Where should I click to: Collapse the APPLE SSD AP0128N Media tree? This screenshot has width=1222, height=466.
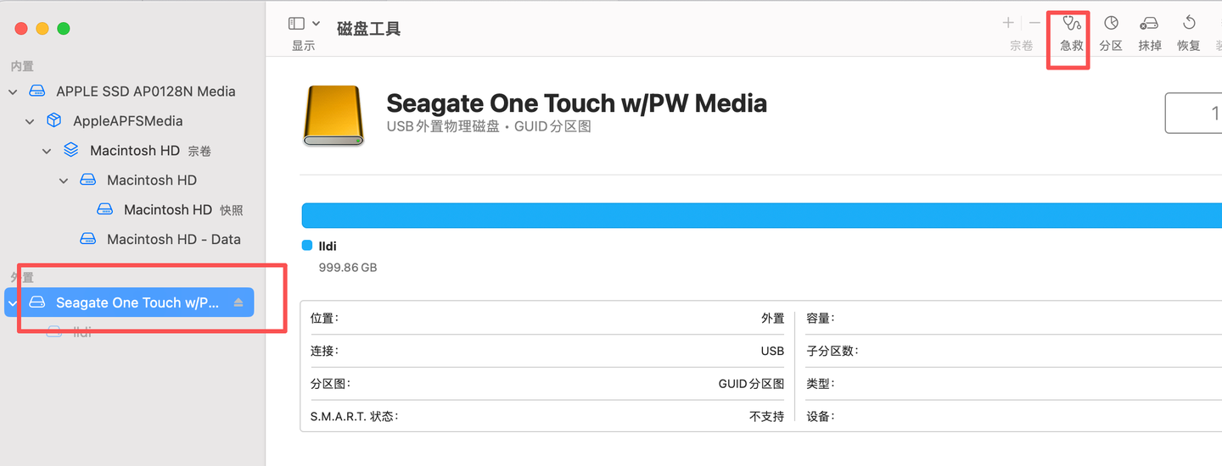pyautogui.click(x=13, y=92)
